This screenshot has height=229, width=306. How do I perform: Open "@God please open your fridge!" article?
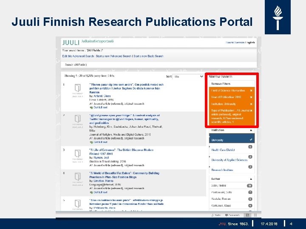(125, 119)
